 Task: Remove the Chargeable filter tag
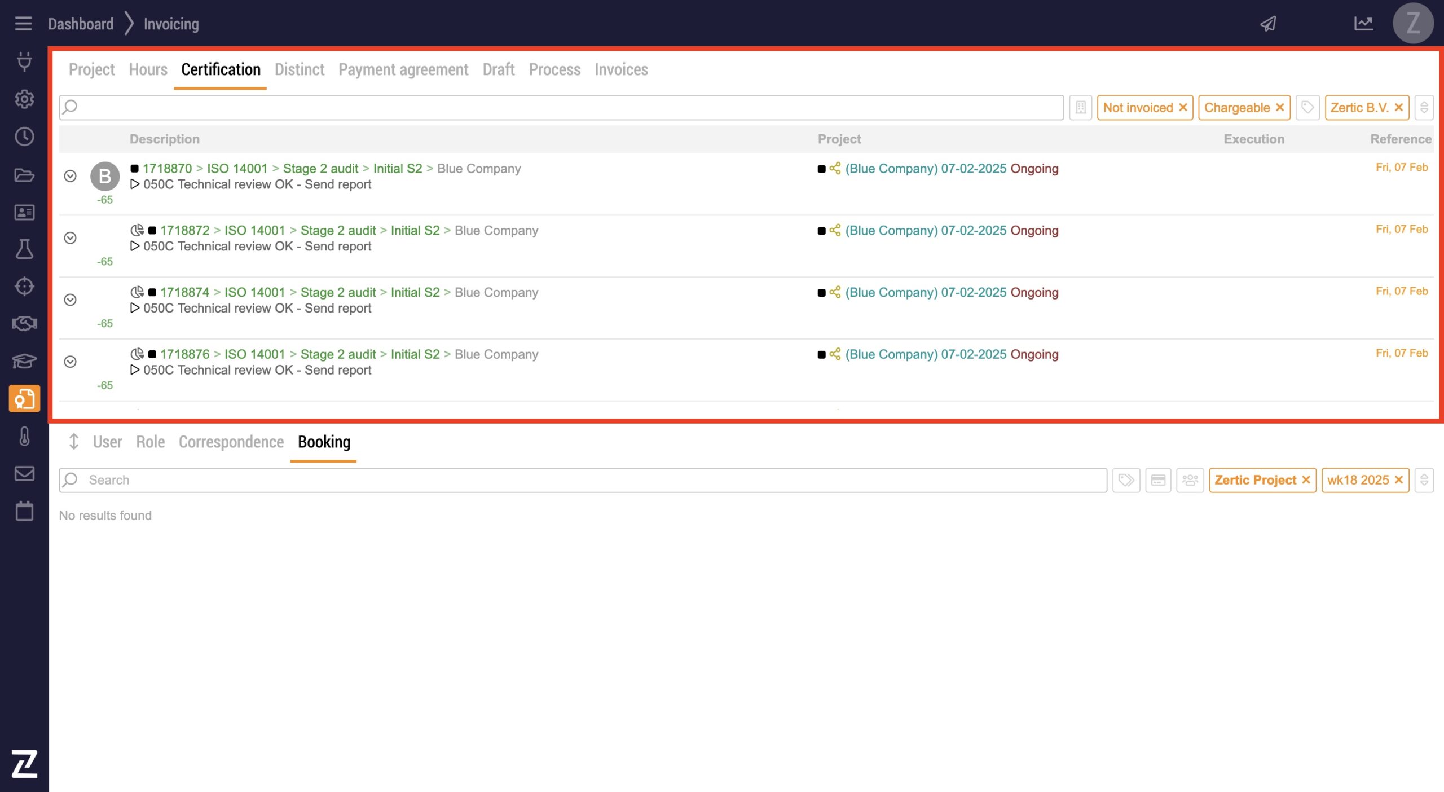[x=1280, y=107]
